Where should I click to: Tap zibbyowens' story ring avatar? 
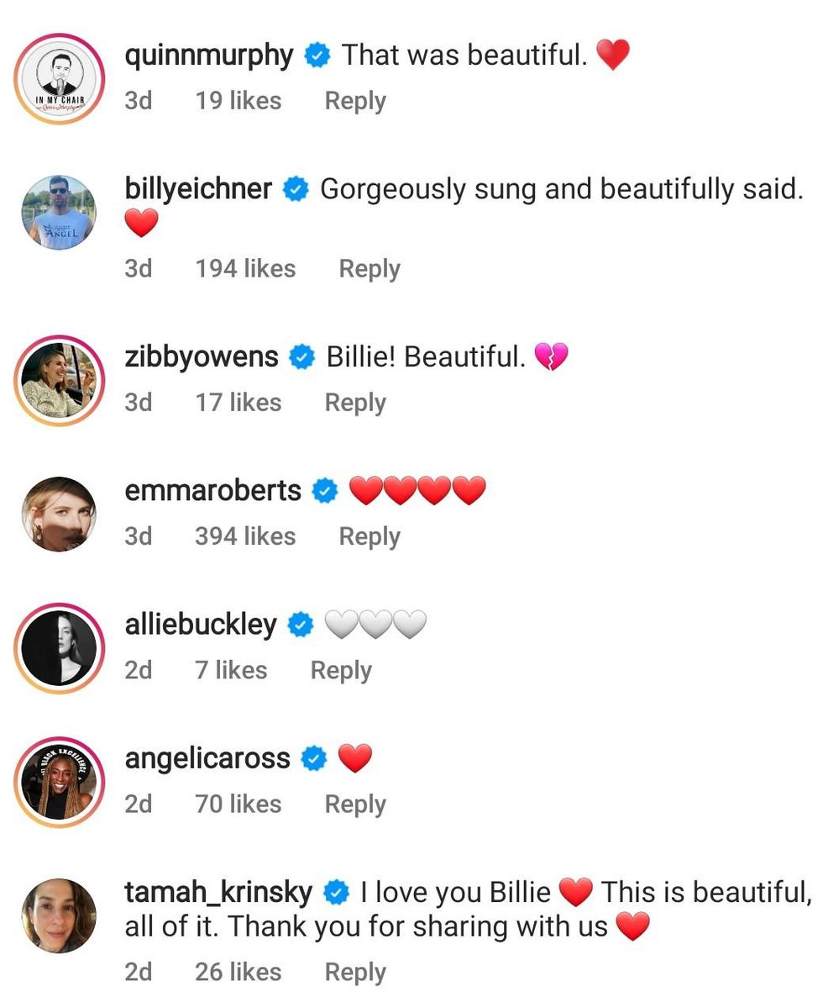pos(59,380)
